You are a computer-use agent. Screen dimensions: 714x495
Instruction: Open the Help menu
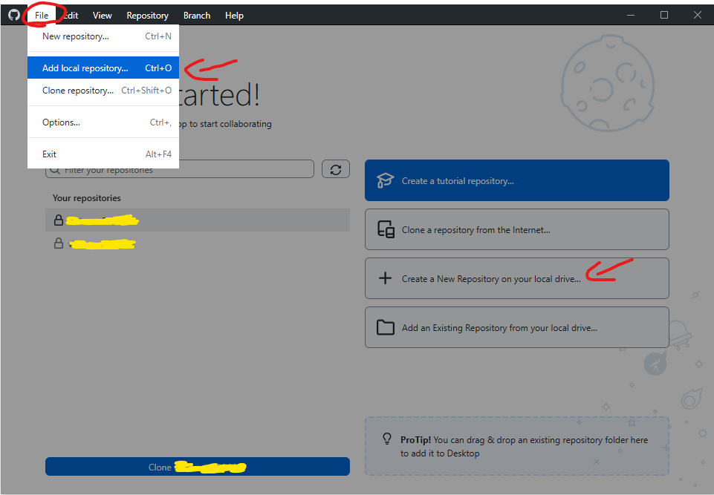coord(234,16)
